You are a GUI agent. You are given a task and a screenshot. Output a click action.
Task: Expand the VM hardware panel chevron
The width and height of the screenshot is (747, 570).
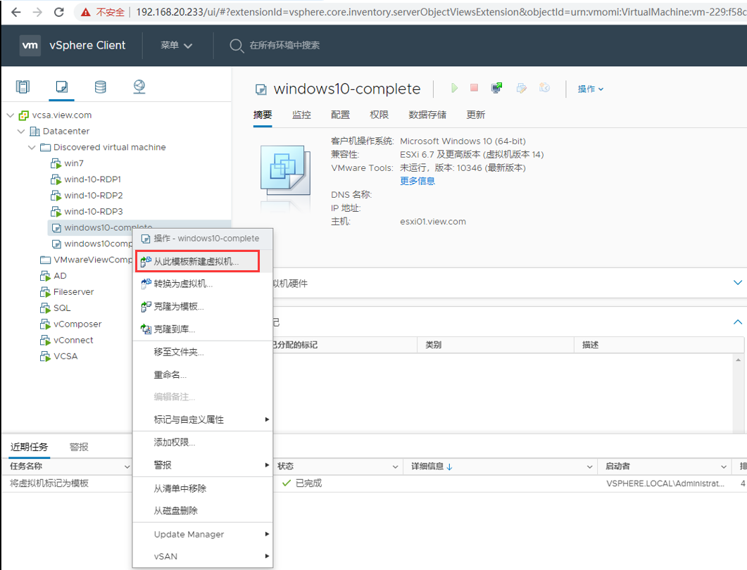coord(737,283)
